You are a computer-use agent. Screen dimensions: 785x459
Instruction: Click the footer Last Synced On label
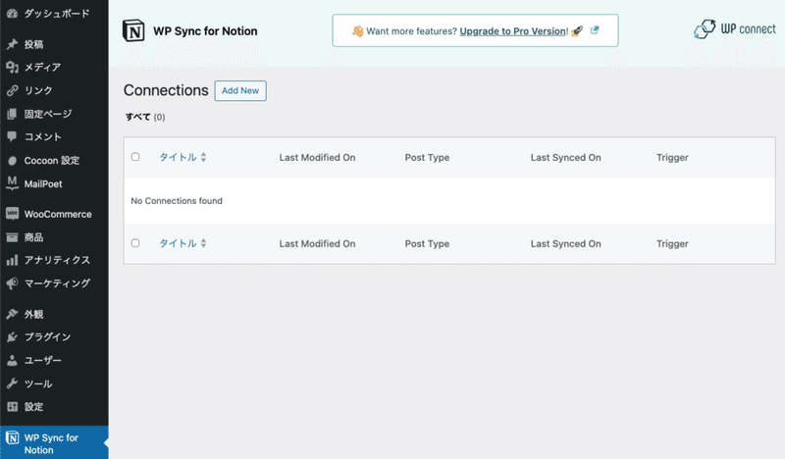566,243
